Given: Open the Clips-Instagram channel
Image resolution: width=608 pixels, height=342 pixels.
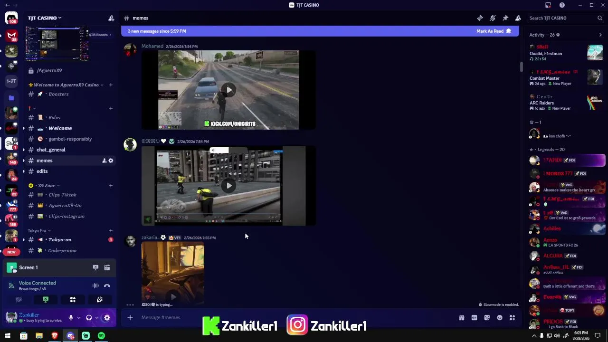Looking at the screenshot, I should (x=69, y=216).
